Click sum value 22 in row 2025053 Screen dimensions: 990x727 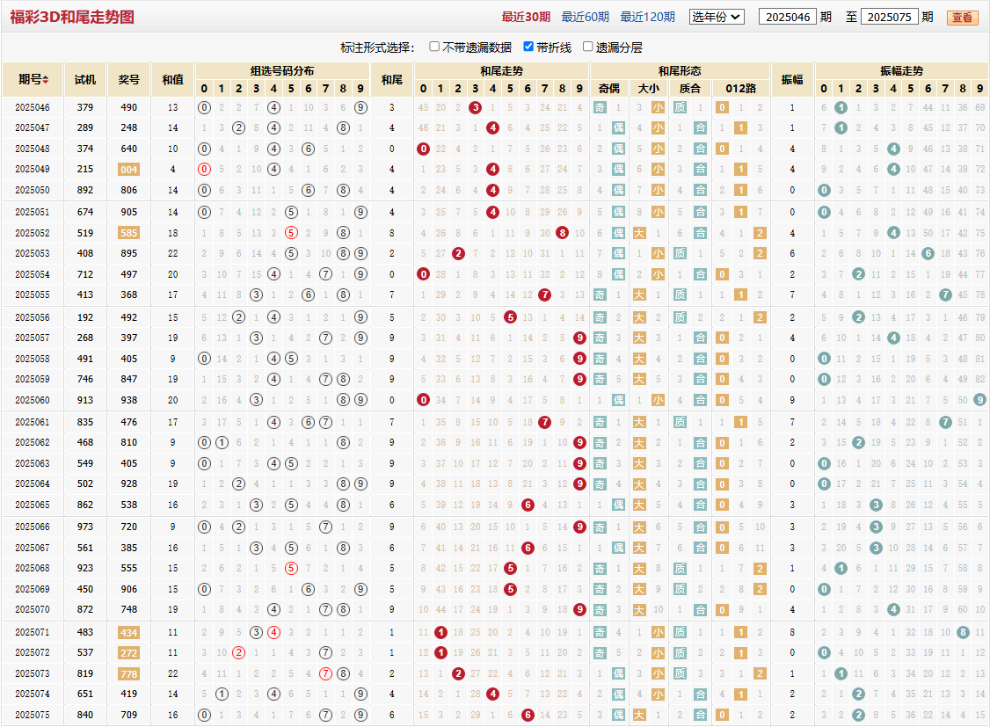(x=172, y=254)
